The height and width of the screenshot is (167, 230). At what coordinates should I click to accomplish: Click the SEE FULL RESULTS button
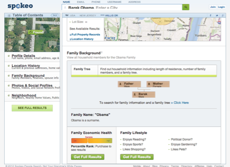[x=32, y=108]
